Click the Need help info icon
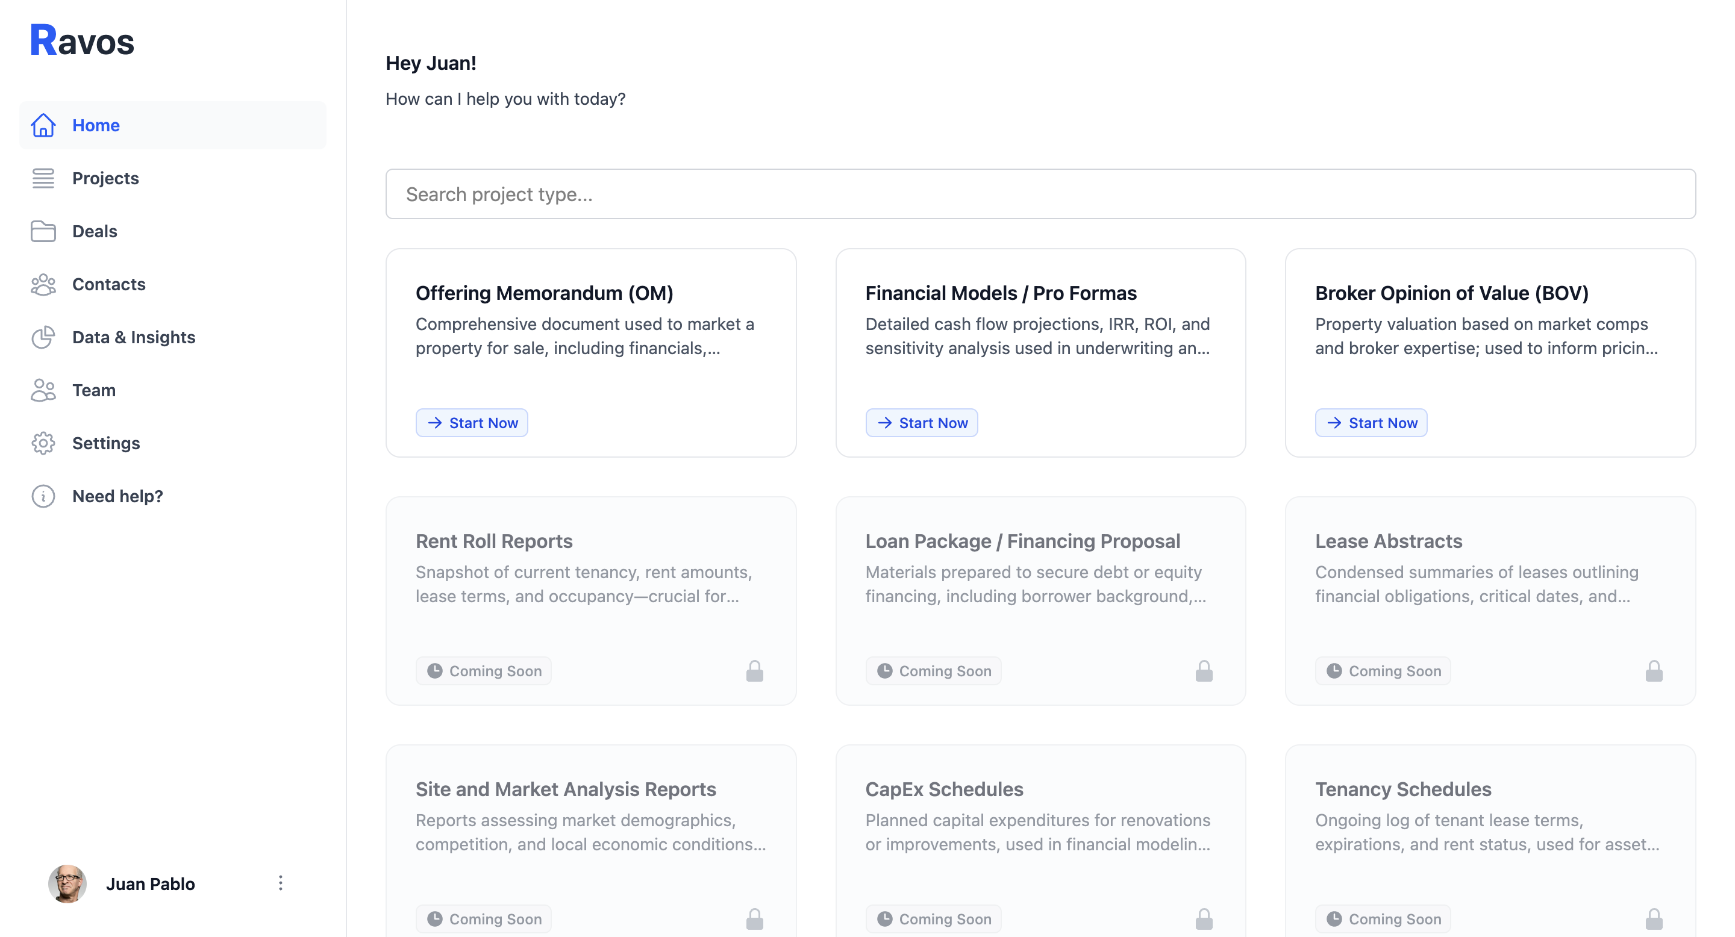 coord(43,496)
